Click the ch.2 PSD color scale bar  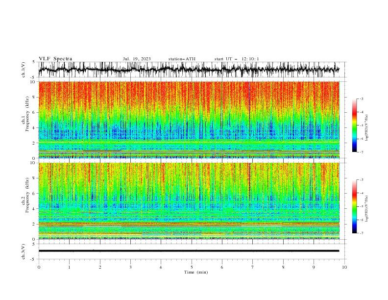point(354,206)
